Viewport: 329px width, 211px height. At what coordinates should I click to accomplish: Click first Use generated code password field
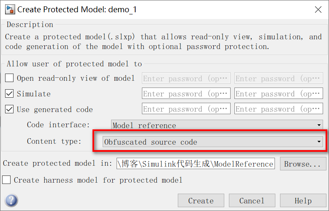tap(186, 109)
